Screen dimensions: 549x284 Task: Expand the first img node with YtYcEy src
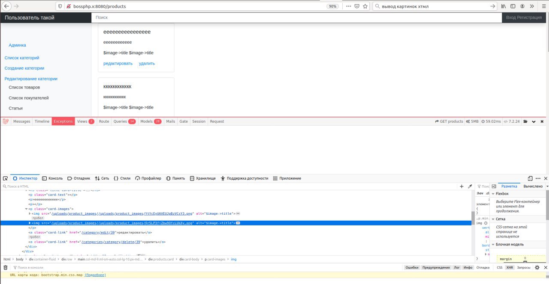pyautogui.click(x=30, y=213)
